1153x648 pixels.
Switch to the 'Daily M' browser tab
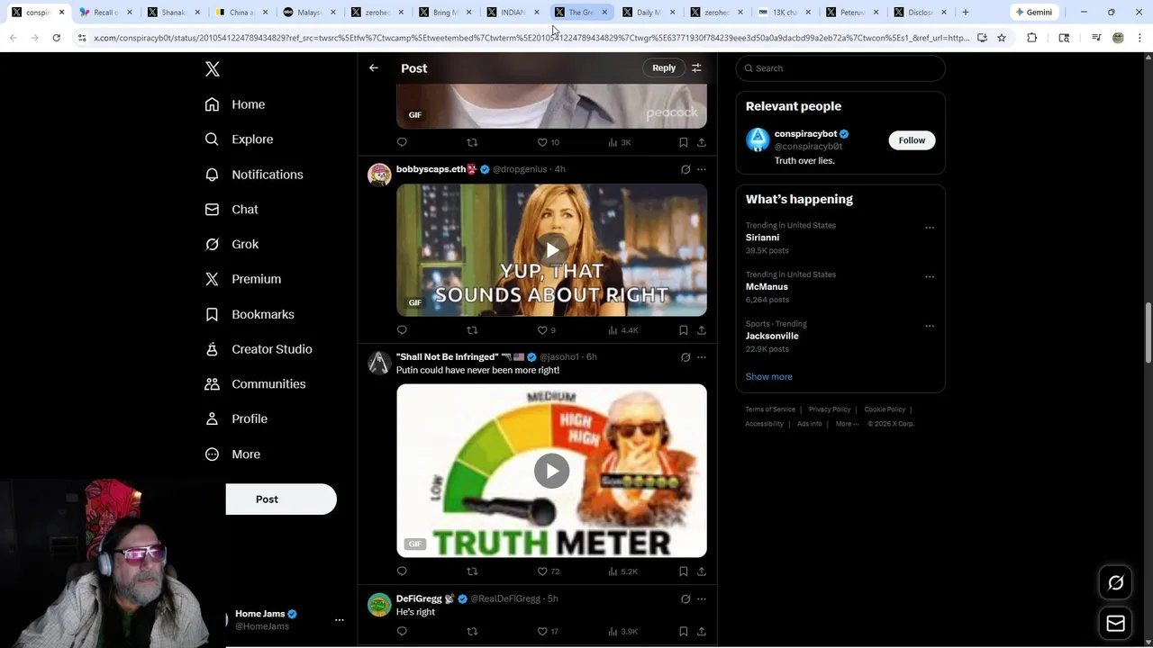649,13
